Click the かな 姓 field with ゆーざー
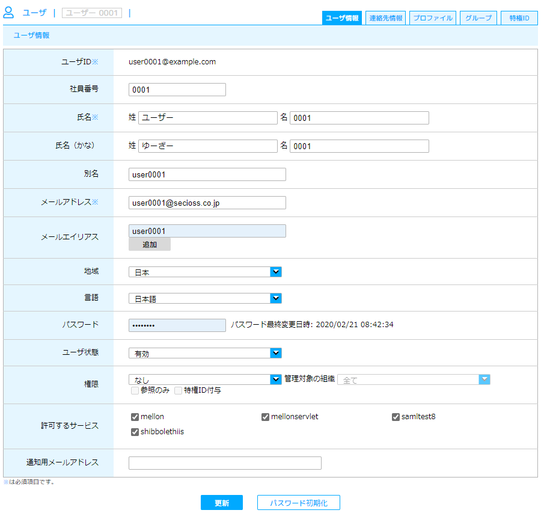The image size is (544, 516). [208, 146]
